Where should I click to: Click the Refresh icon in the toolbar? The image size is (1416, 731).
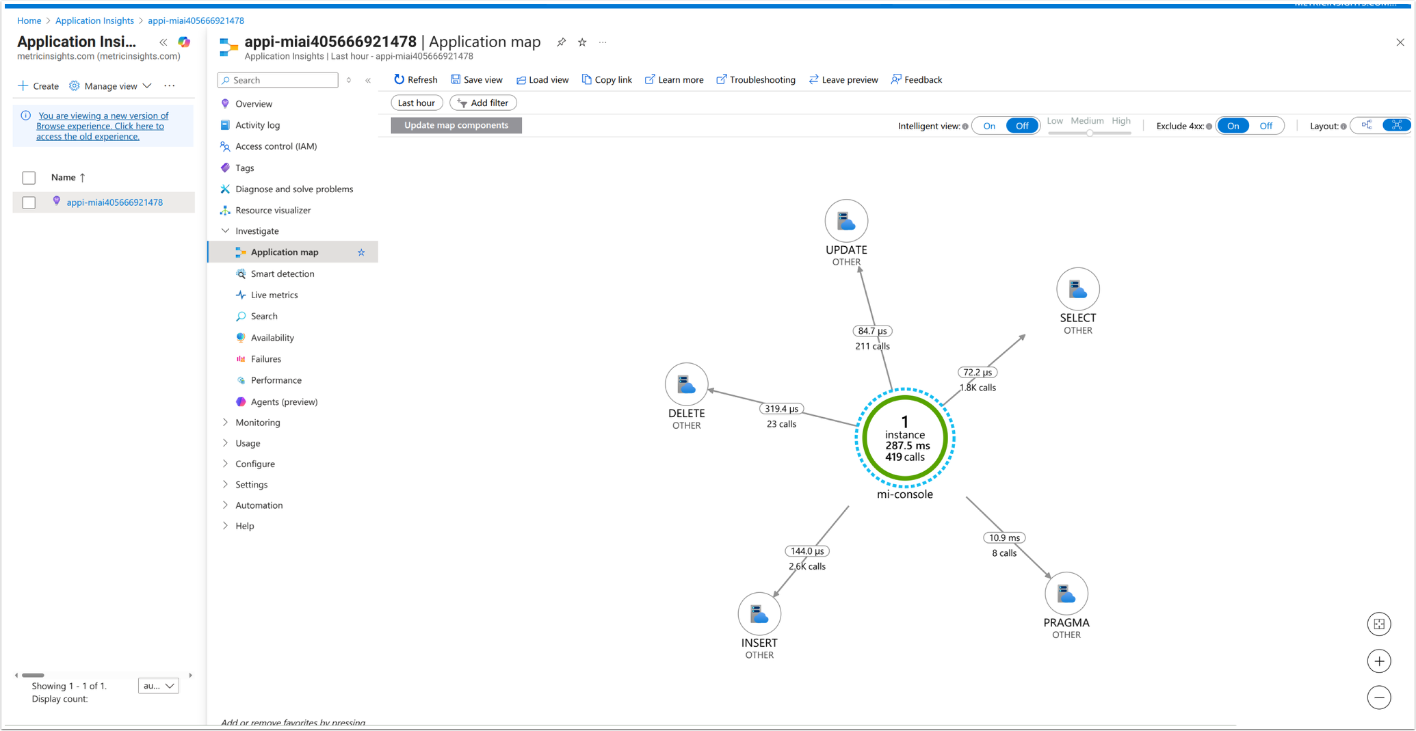click(399, 79)
